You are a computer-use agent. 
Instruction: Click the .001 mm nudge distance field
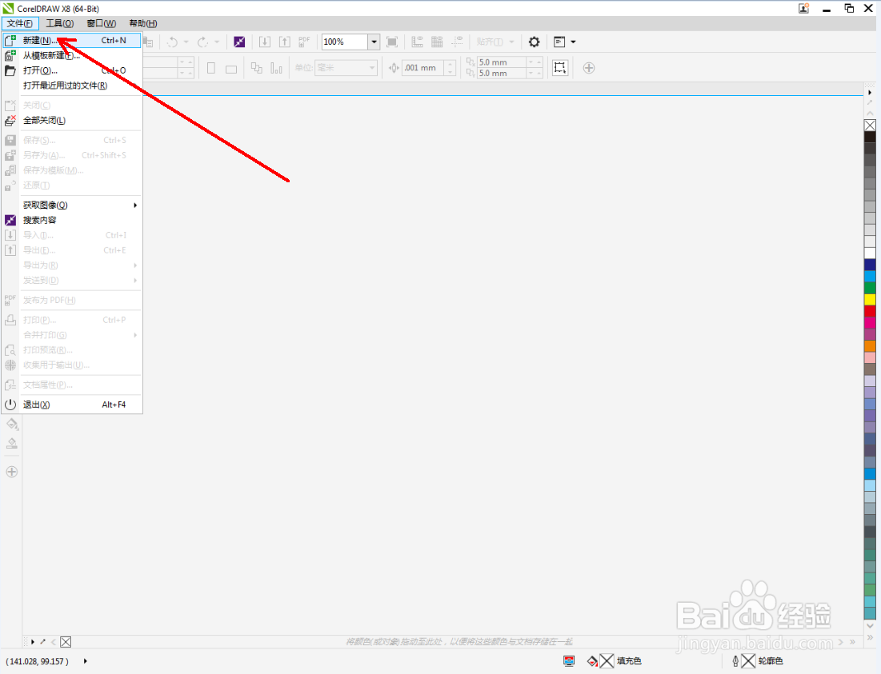tap(423, 68)
